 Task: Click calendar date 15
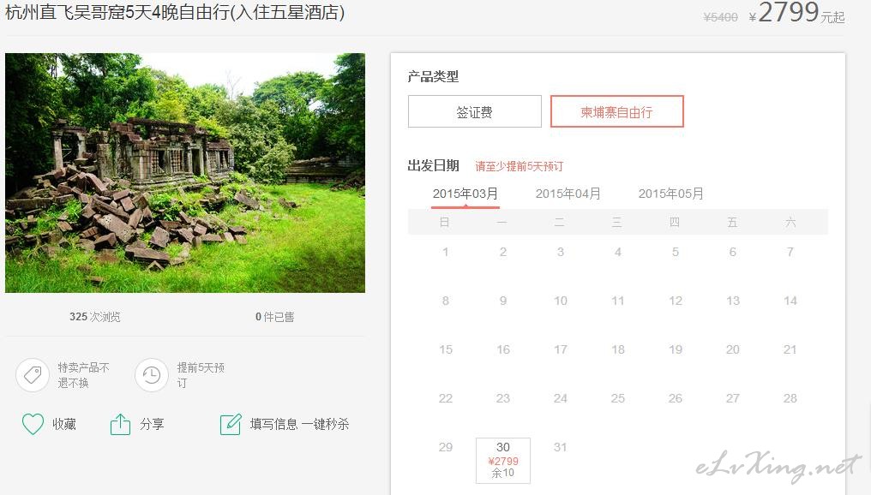click(x=446, y=349)
